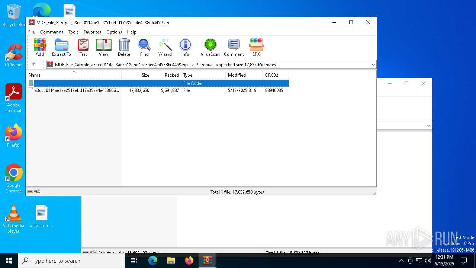Sort by the Packed column header

[x=166, y=75]
